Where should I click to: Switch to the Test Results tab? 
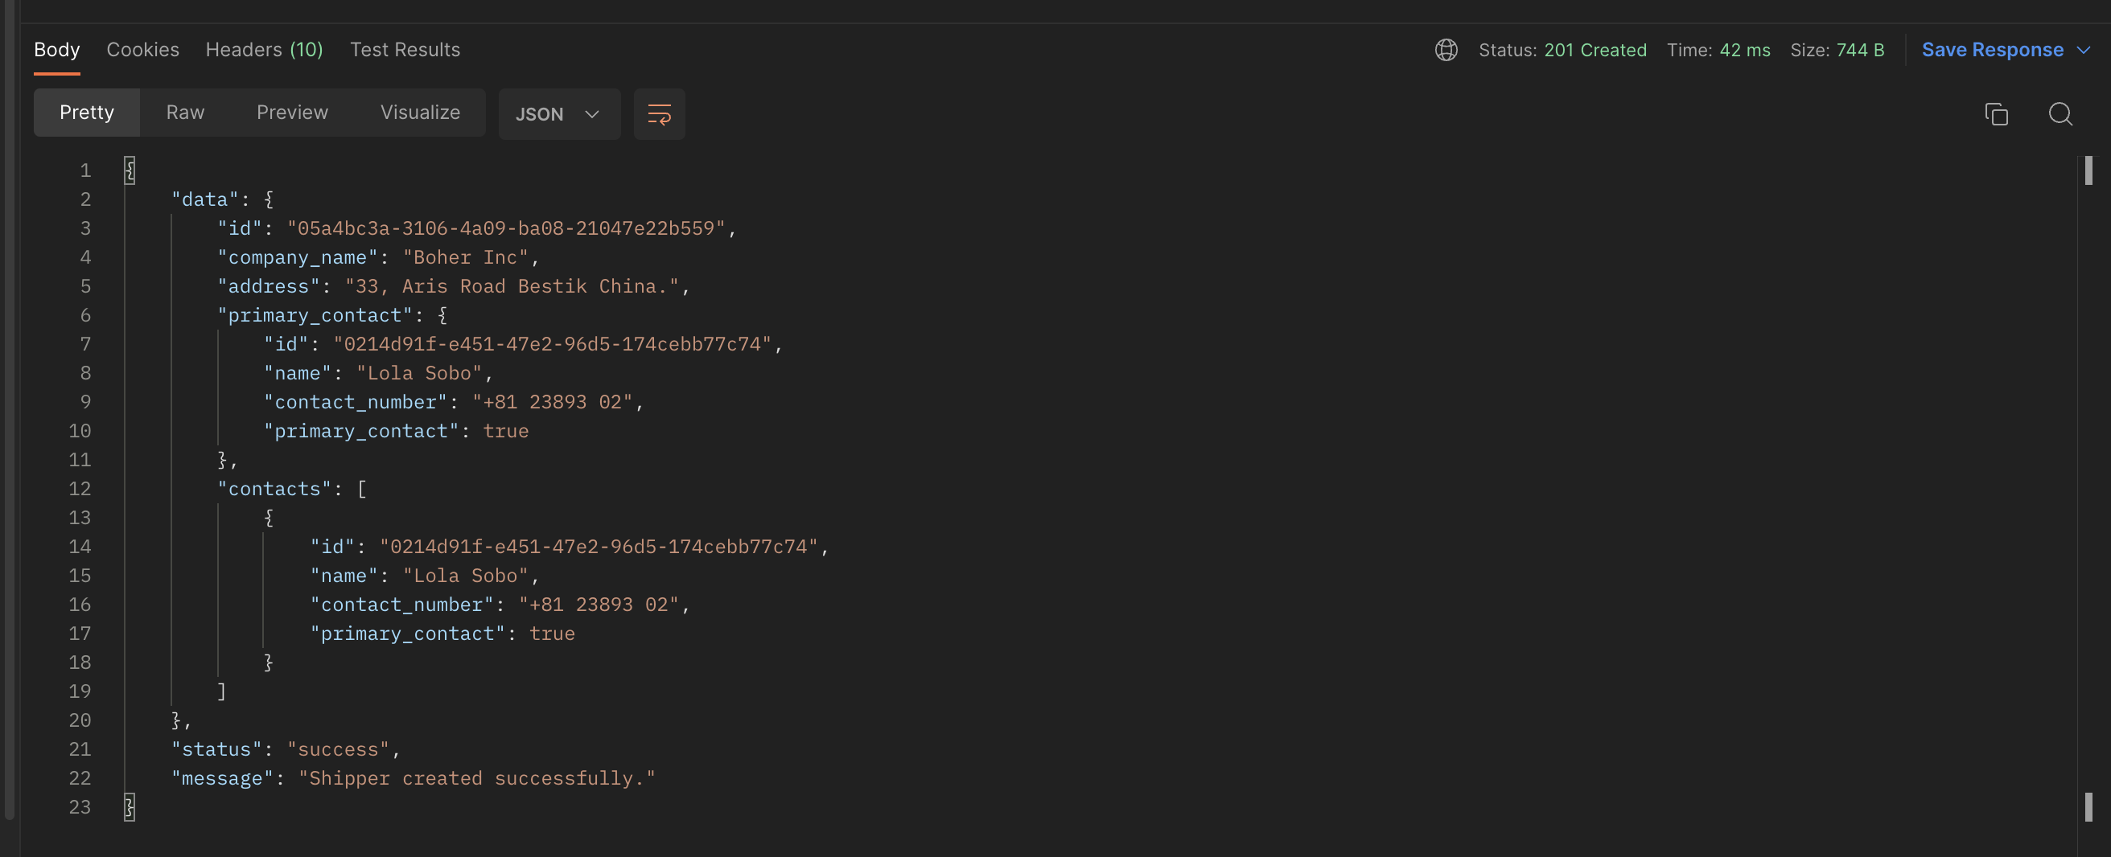(x=405, y=50)
